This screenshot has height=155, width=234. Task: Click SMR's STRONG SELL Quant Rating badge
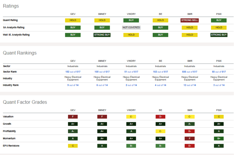coord(189,20)
